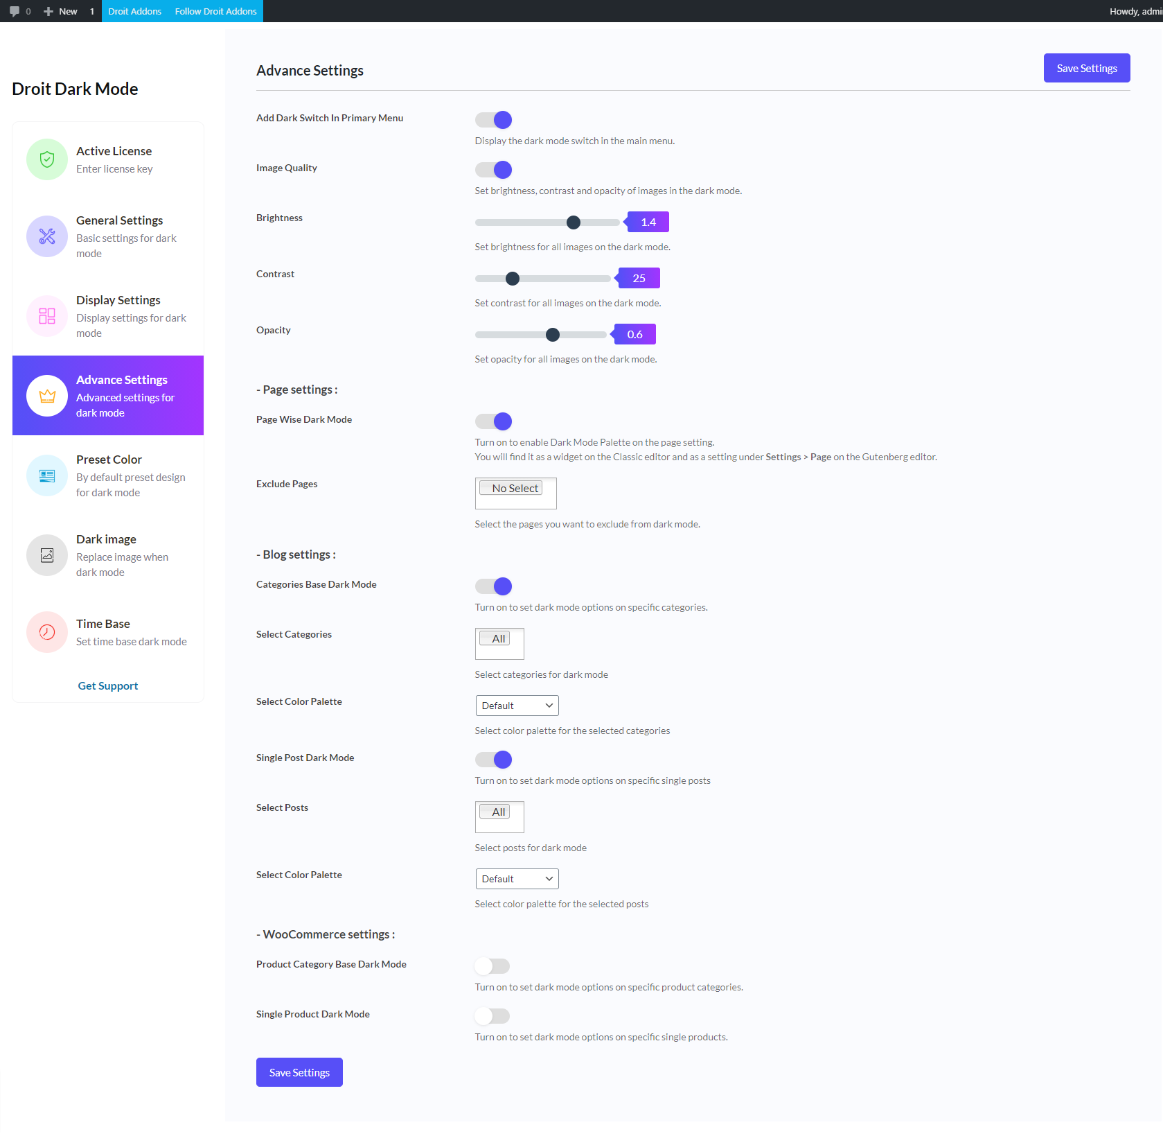Click the Display Settings grid icon
This screenshot has height=1145, width=1163.
(x=47, y=316)
